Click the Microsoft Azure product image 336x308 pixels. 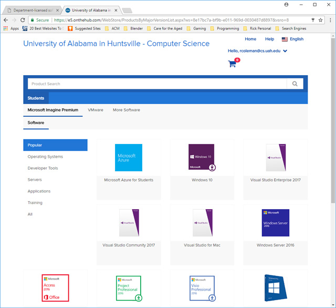tap(128, 157)
